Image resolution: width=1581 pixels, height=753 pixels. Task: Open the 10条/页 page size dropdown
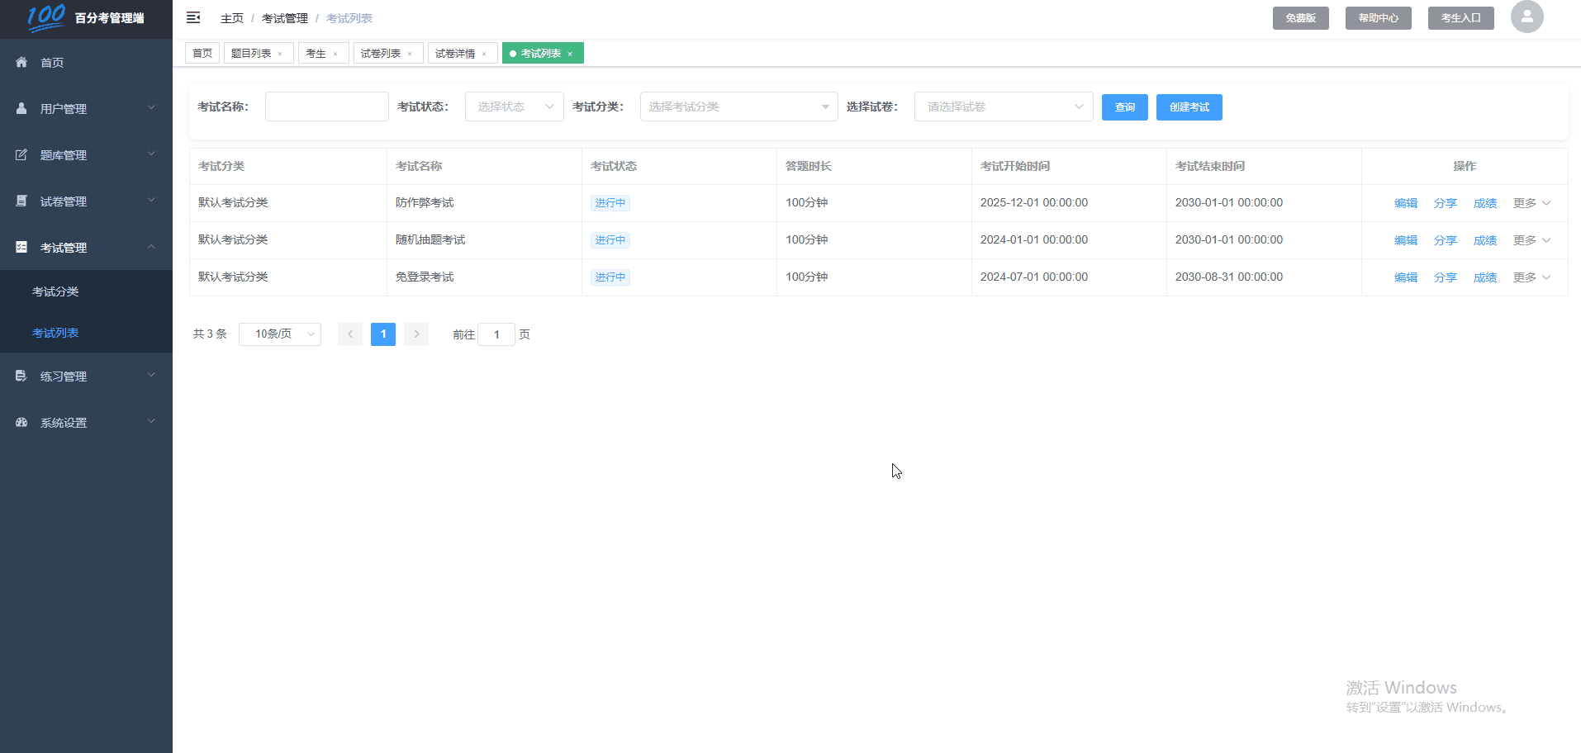280,334
